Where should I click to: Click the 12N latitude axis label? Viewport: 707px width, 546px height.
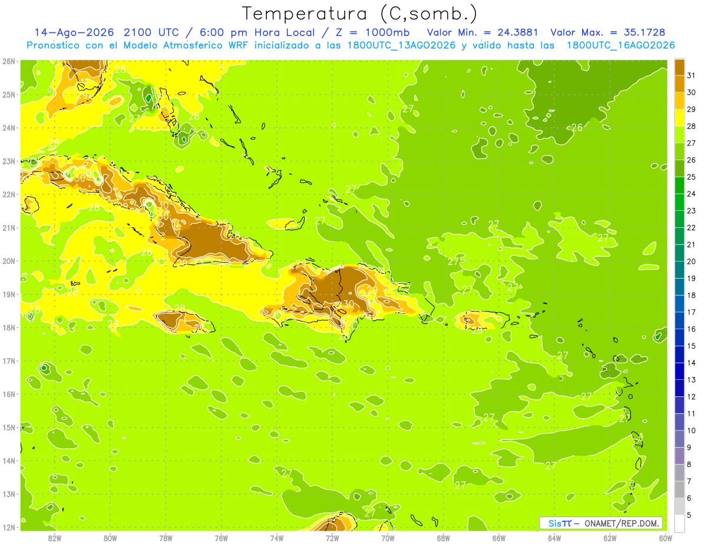click(x=9, y=527)
